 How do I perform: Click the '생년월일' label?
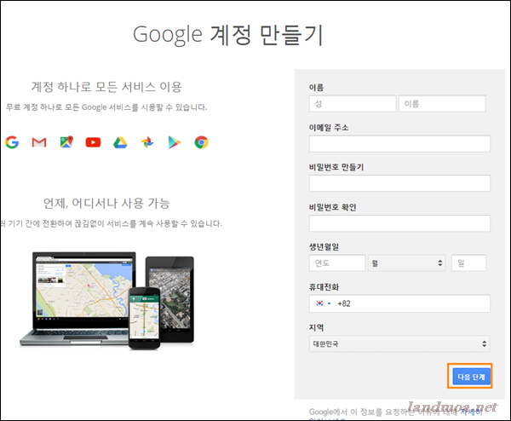324,247
